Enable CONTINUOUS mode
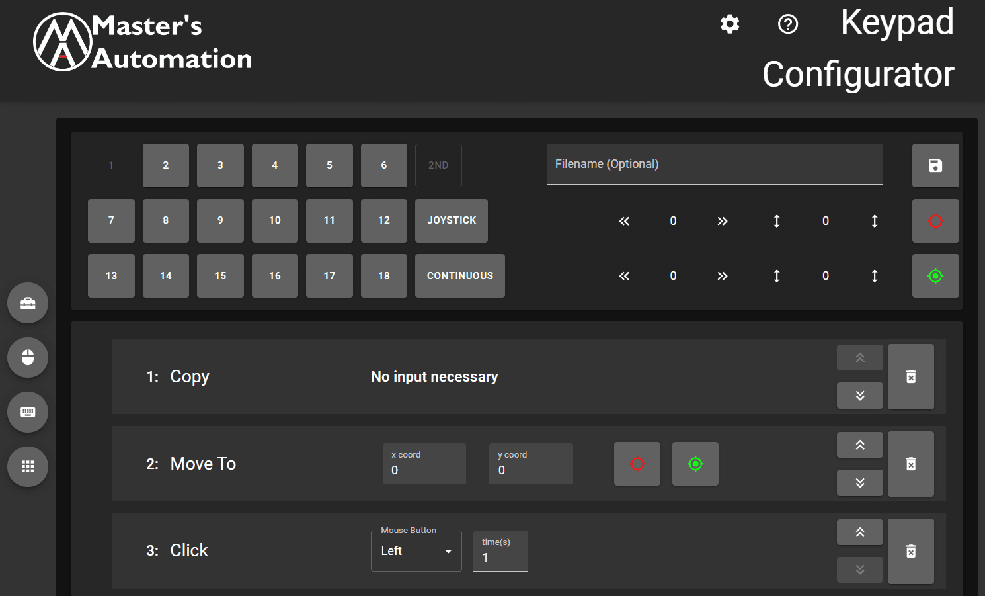The width and height of the screenshot is (985, 596). click(x=460, y=275)
